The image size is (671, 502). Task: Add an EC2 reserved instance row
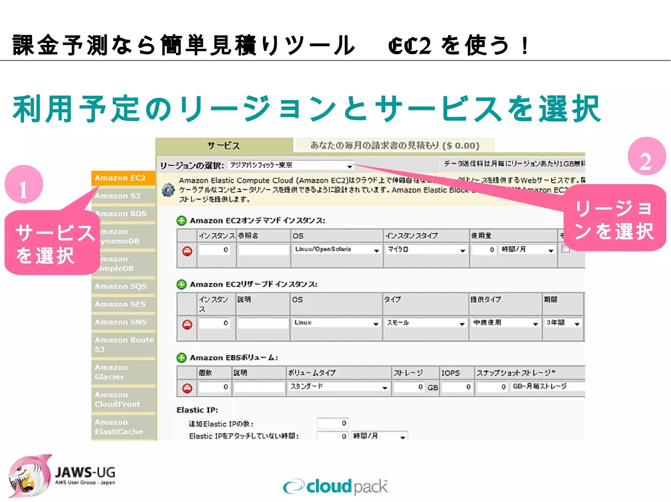(181, 284)
